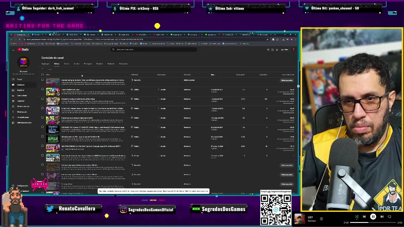This screenshot has width=404, height=227.
Task: Select checkbox for BEST VERSION Mai Shiranui video
Action: click(42, 108)
